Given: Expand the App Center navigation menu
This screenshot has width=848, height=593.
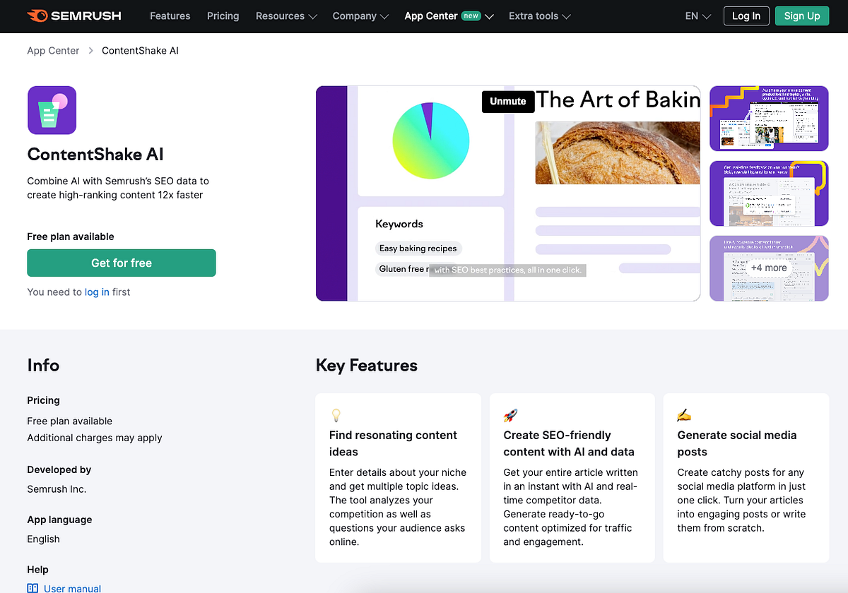Looking at the screenshot, I should click(x=449, y=16).
